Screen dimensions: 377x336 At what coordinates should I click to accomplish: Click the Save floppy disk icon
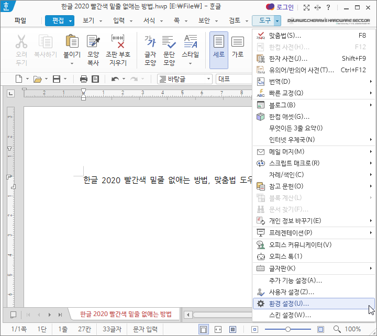pos(57,79)
